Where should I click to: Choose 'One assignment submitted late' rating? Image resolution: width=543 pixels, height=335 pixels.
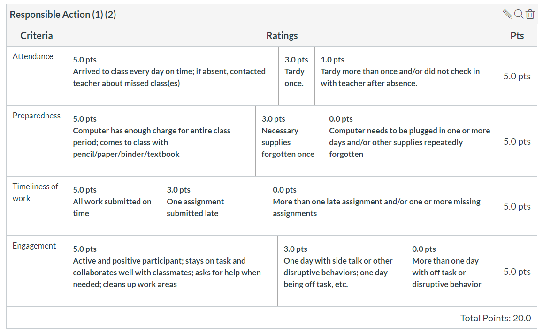point(214,206)
